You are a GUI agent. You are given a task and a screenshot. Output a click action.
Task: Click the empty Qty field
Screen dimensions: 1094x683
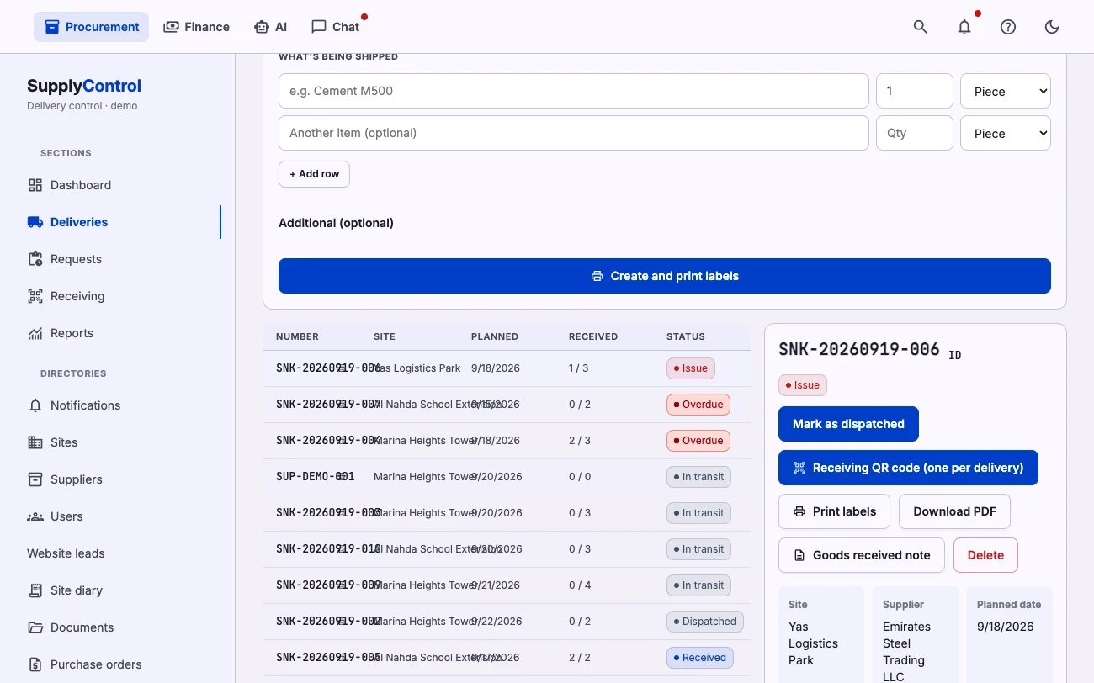pos(915,133)
